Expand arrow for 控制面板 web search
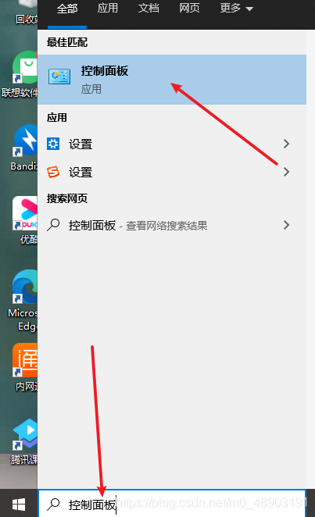The width and height of the screenshot is (315, 517). (x=286, y=225)
